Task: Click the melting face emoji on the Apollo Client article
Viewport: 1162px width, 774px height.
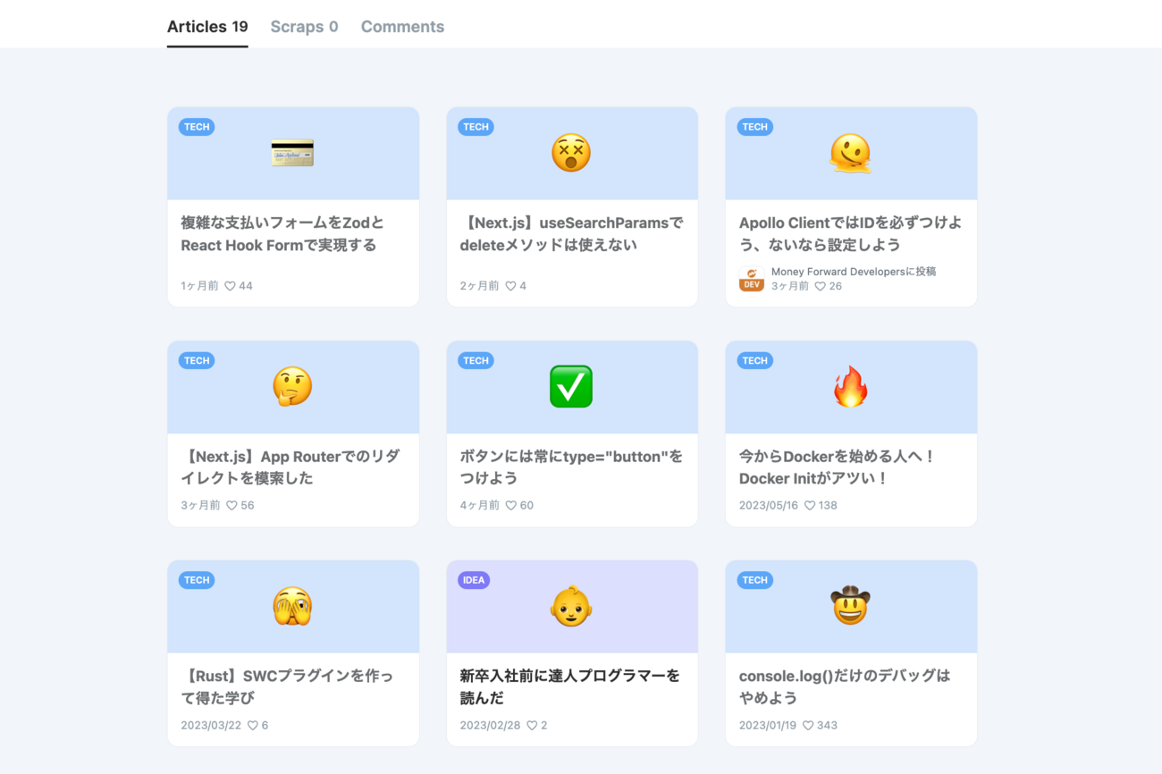Action: coord(851,152)
